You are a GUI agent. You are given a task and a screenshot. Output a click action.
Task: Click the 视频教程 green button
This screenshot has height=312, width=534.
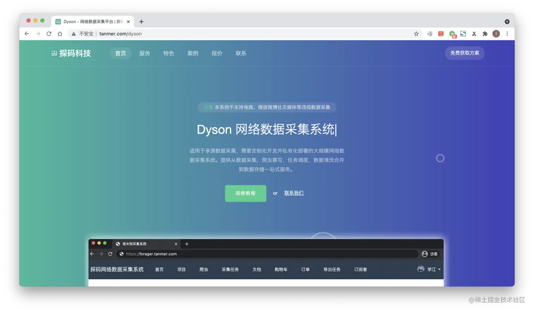[245, 193]
